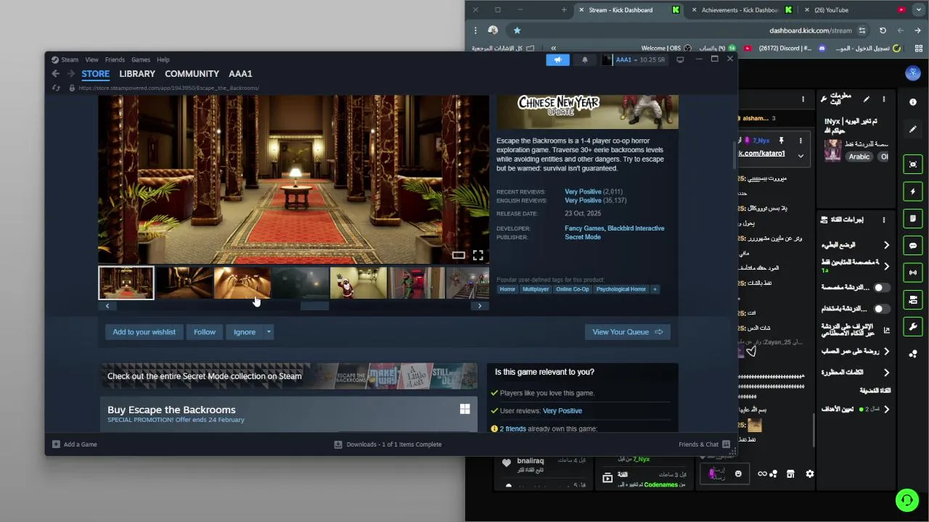The image size is (929, 522).
Task: Toggle second Kick chat mode switch
Action: (x=880, y=309)
